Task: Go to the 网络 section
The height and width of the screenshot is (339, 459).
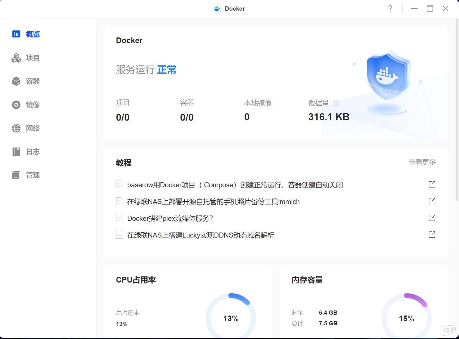Action: point(33,128)
